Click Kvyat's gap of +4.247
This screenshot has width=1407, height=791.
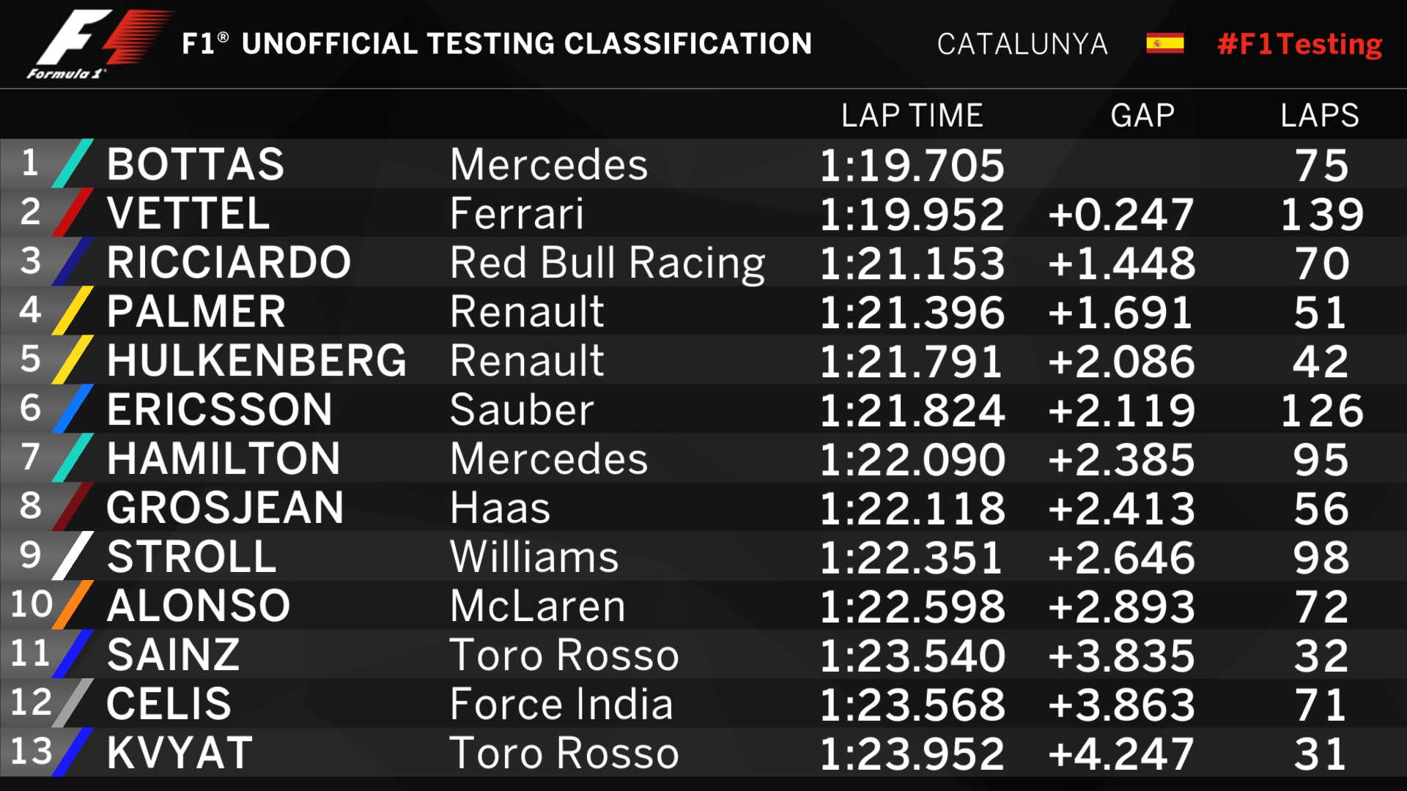pos(1121,754)
